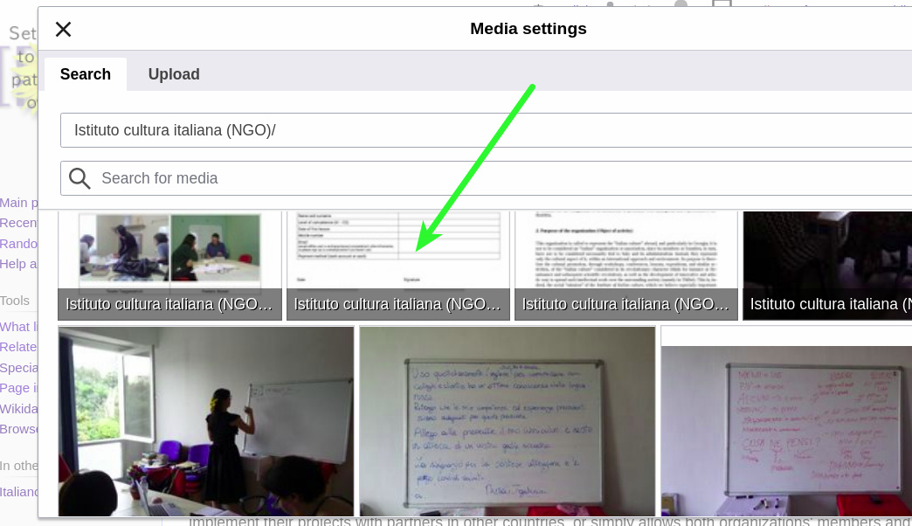Open the Special pages sidebar link
This screenshot has height=526, width=912.
tap(18, 368)
